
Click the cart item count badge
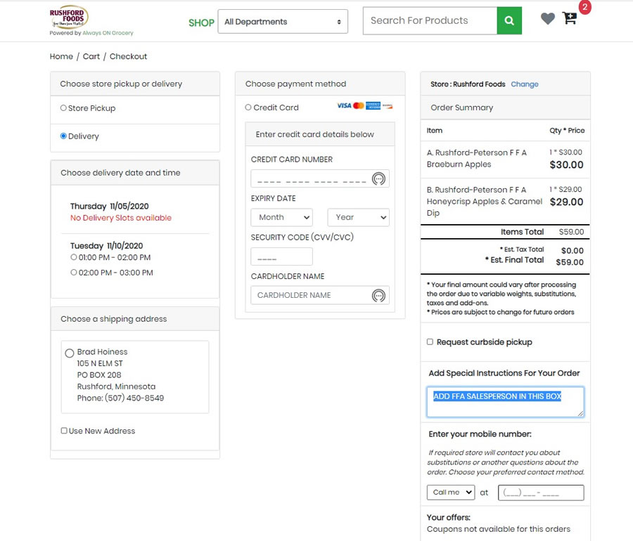click(584, 7)
